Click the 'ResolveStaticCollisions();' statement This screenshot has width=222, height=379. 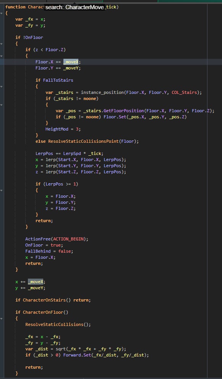58,325
